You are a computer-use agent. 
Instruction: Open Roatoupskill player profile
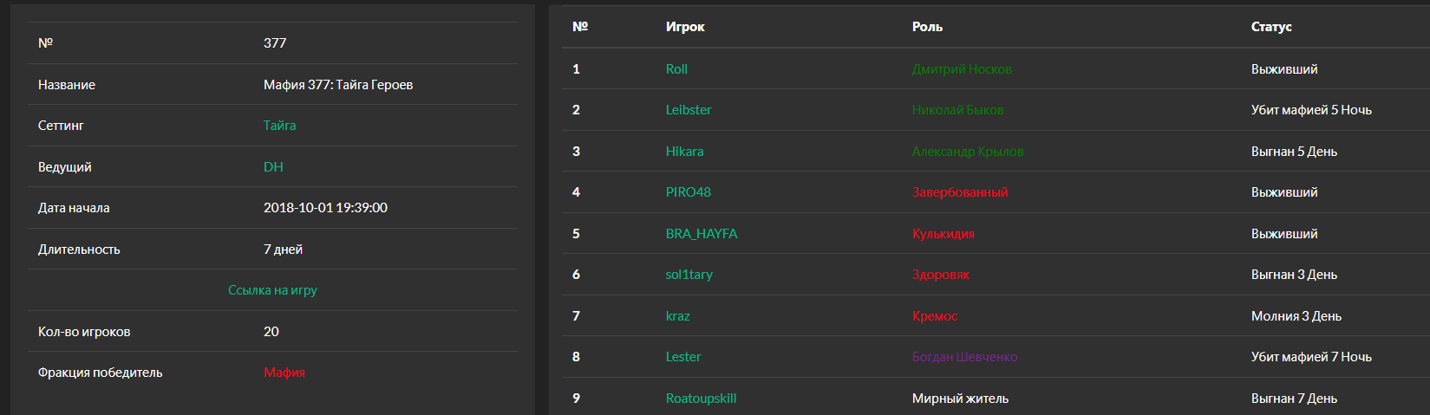[x=701, y=399]
